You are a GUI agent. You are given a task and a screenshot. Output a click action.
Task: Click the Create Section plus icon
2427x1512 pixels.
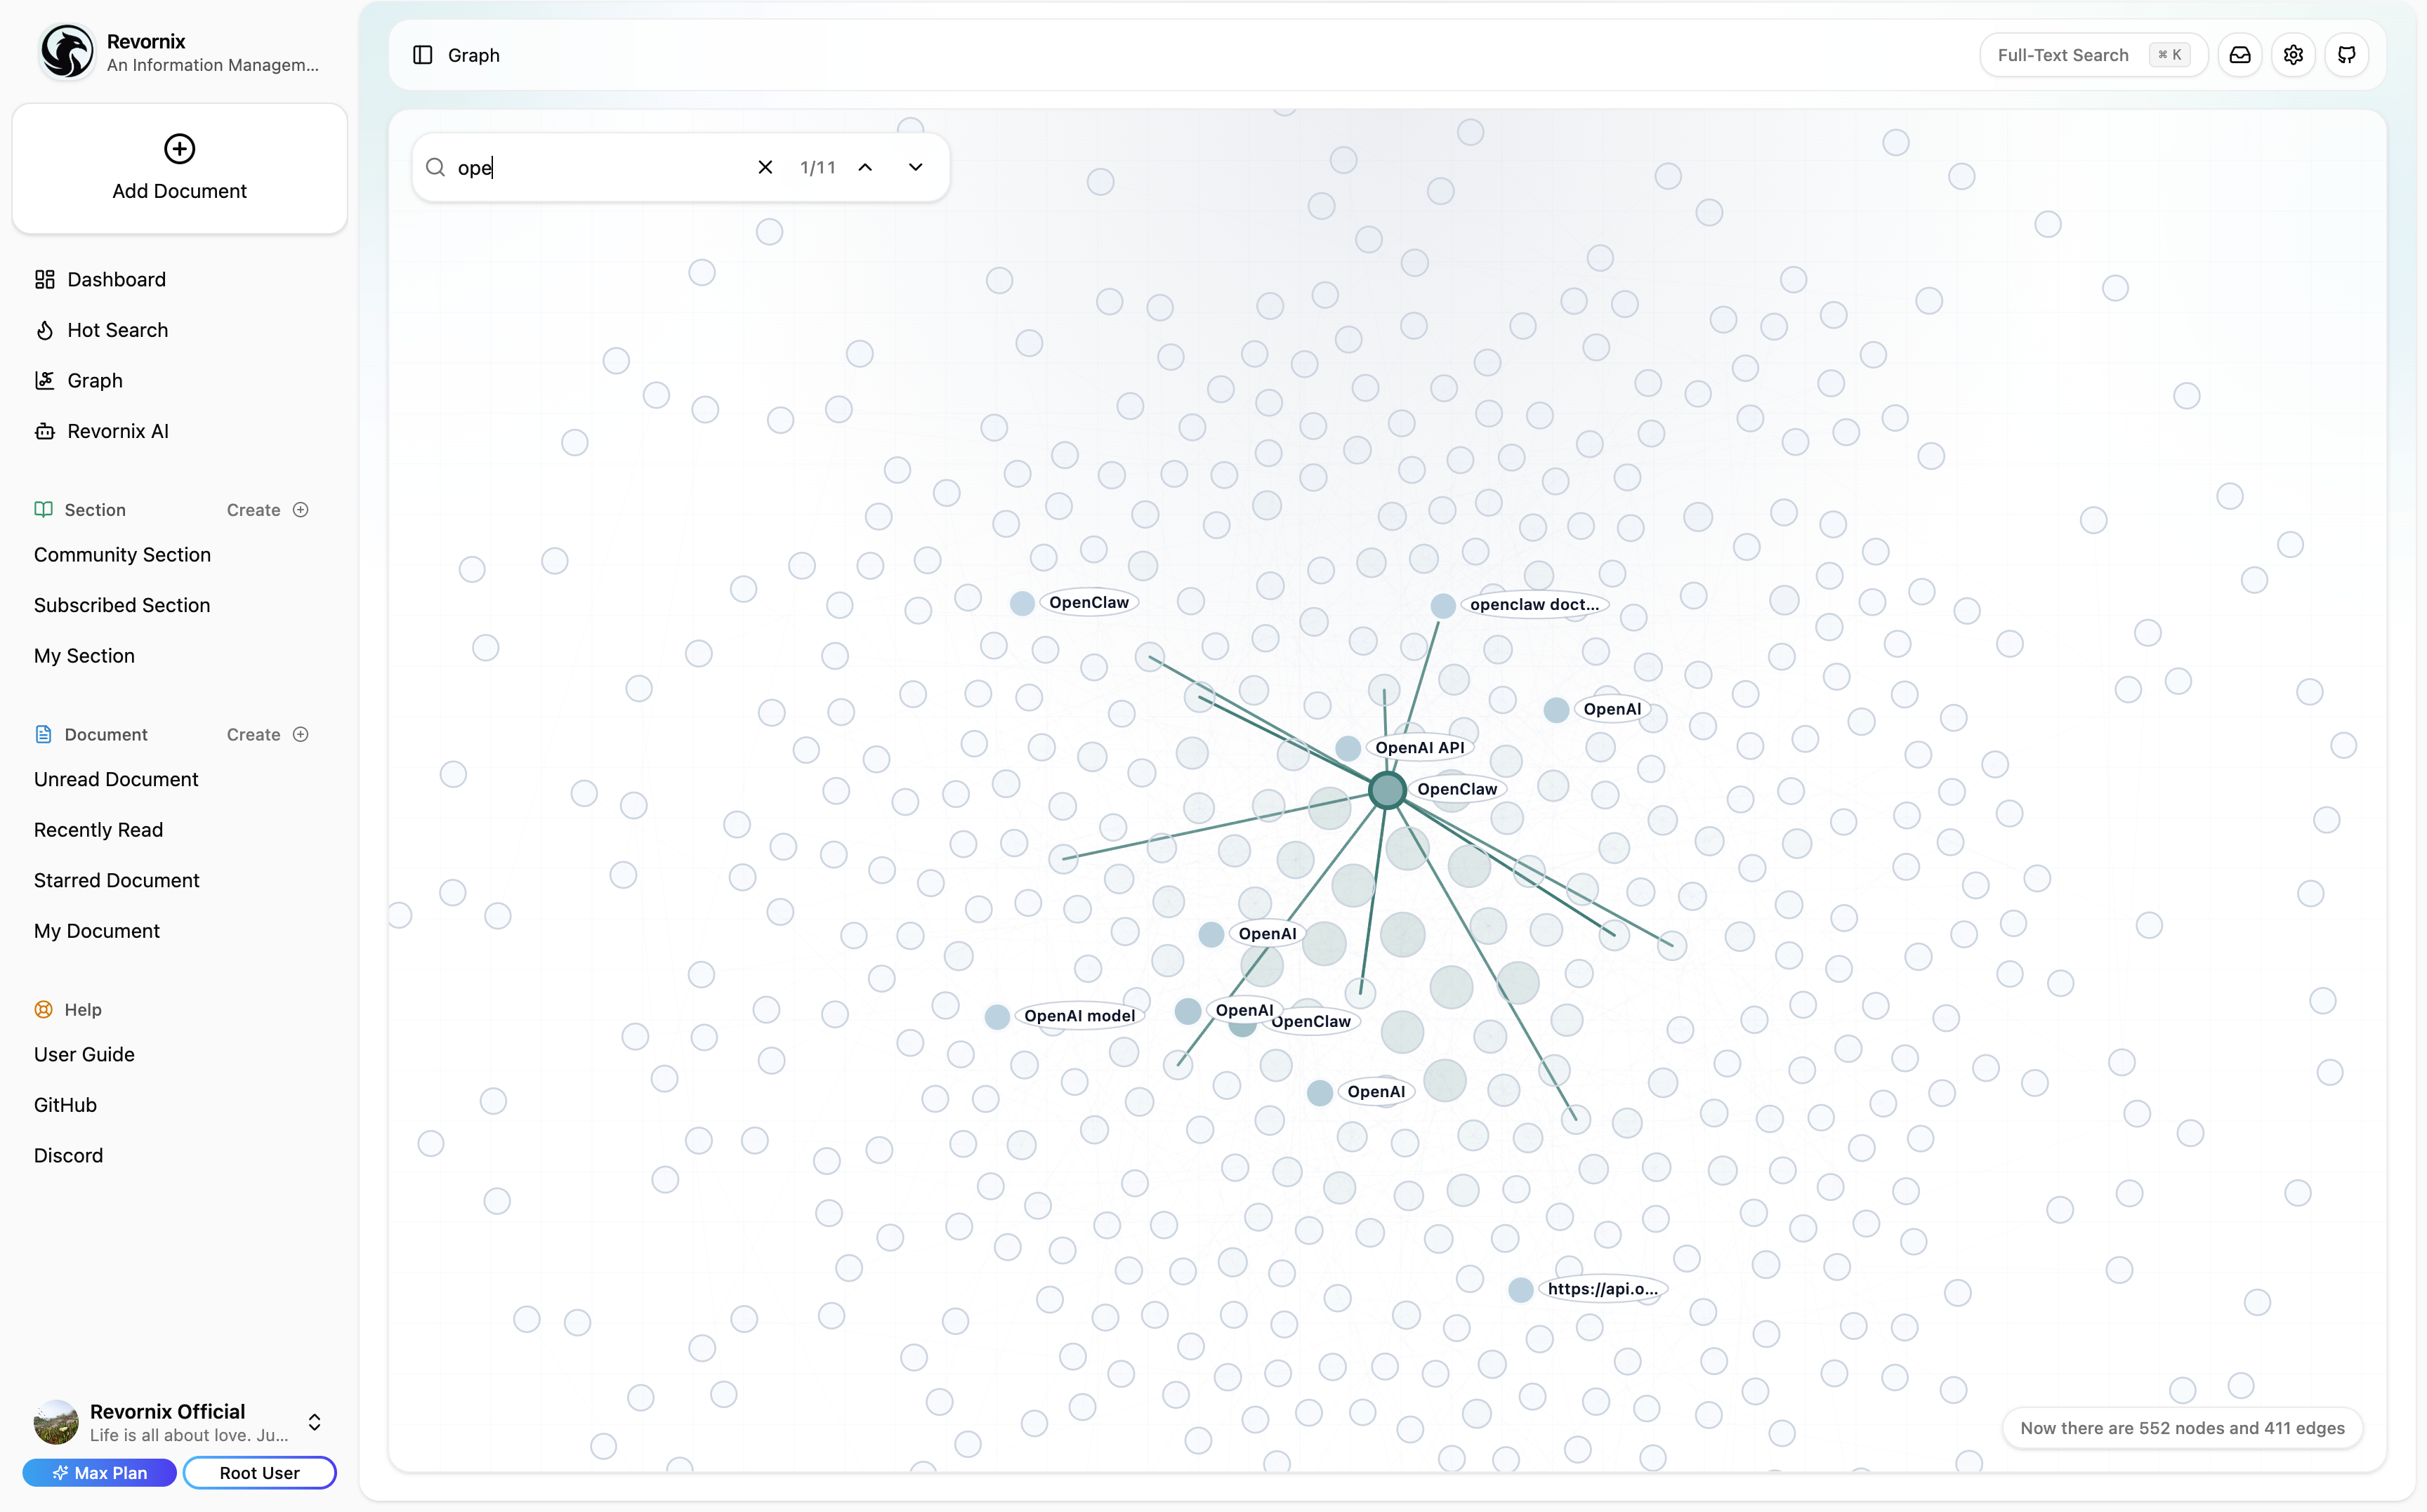coord(300,510)
